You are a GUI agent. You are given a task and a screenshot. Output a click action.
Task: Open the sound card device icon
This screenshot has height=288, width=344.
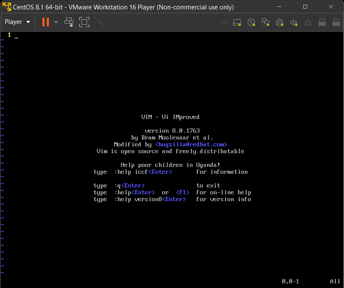[294, 22]
